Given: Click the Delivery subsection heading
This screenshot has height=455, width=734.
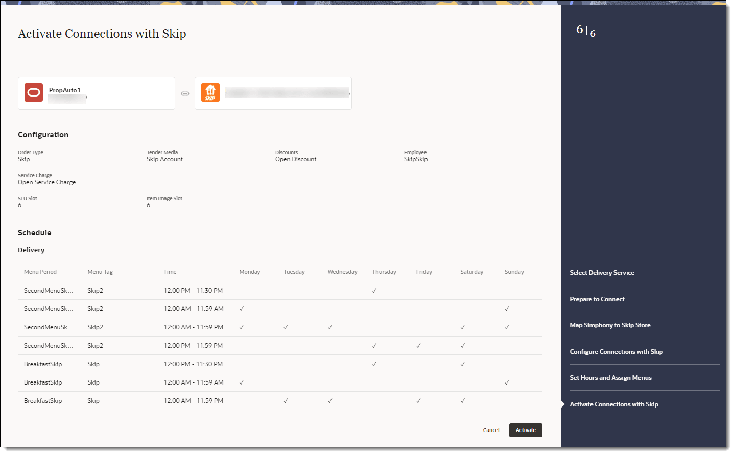Looking at the screenshot, I should [x=31, y=250].
